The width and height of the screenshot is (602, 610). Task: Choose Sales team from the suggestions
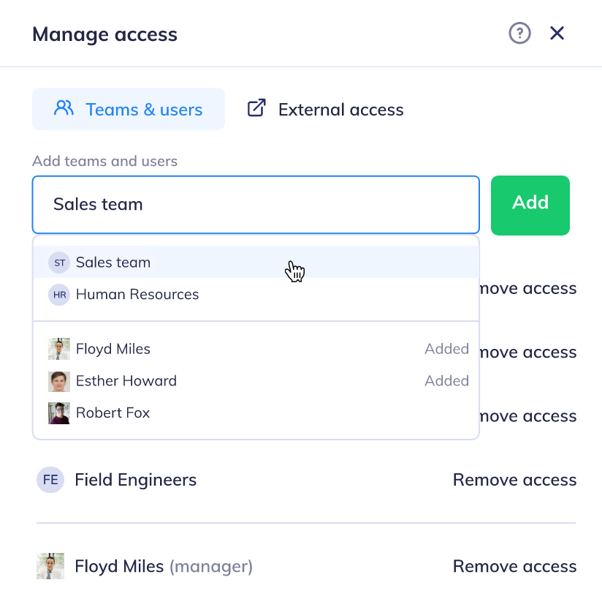click(256, 262)
